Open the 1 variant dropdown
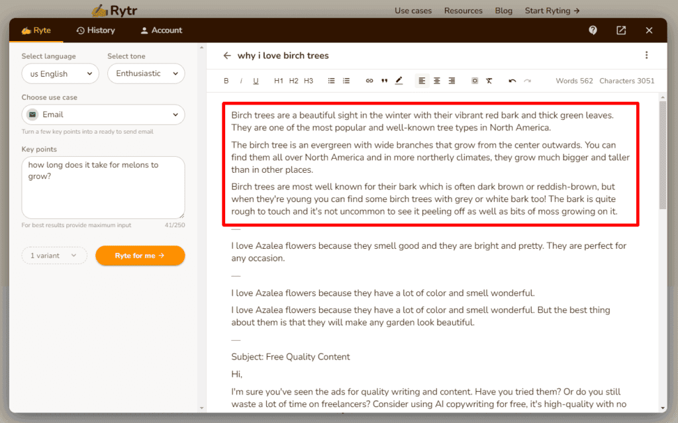Viewport: 678px width, 423px height. 54,256
